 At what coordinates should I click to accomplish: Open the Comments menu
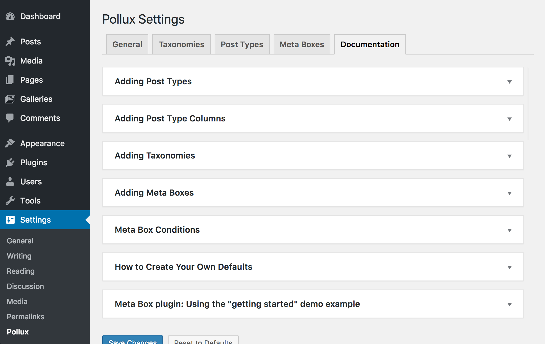pos(45,118)
